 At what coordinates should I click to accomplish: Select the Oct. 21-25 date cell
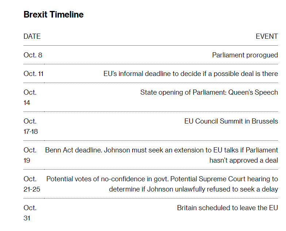point(32,184)
